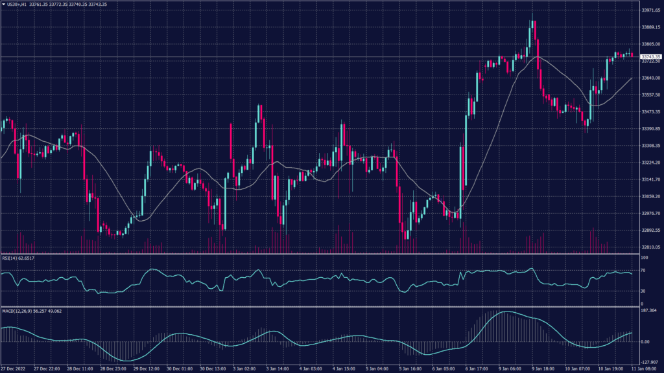
Task: Click the 3 Jan 14:00 time label
Action: [x=278, y=368]
